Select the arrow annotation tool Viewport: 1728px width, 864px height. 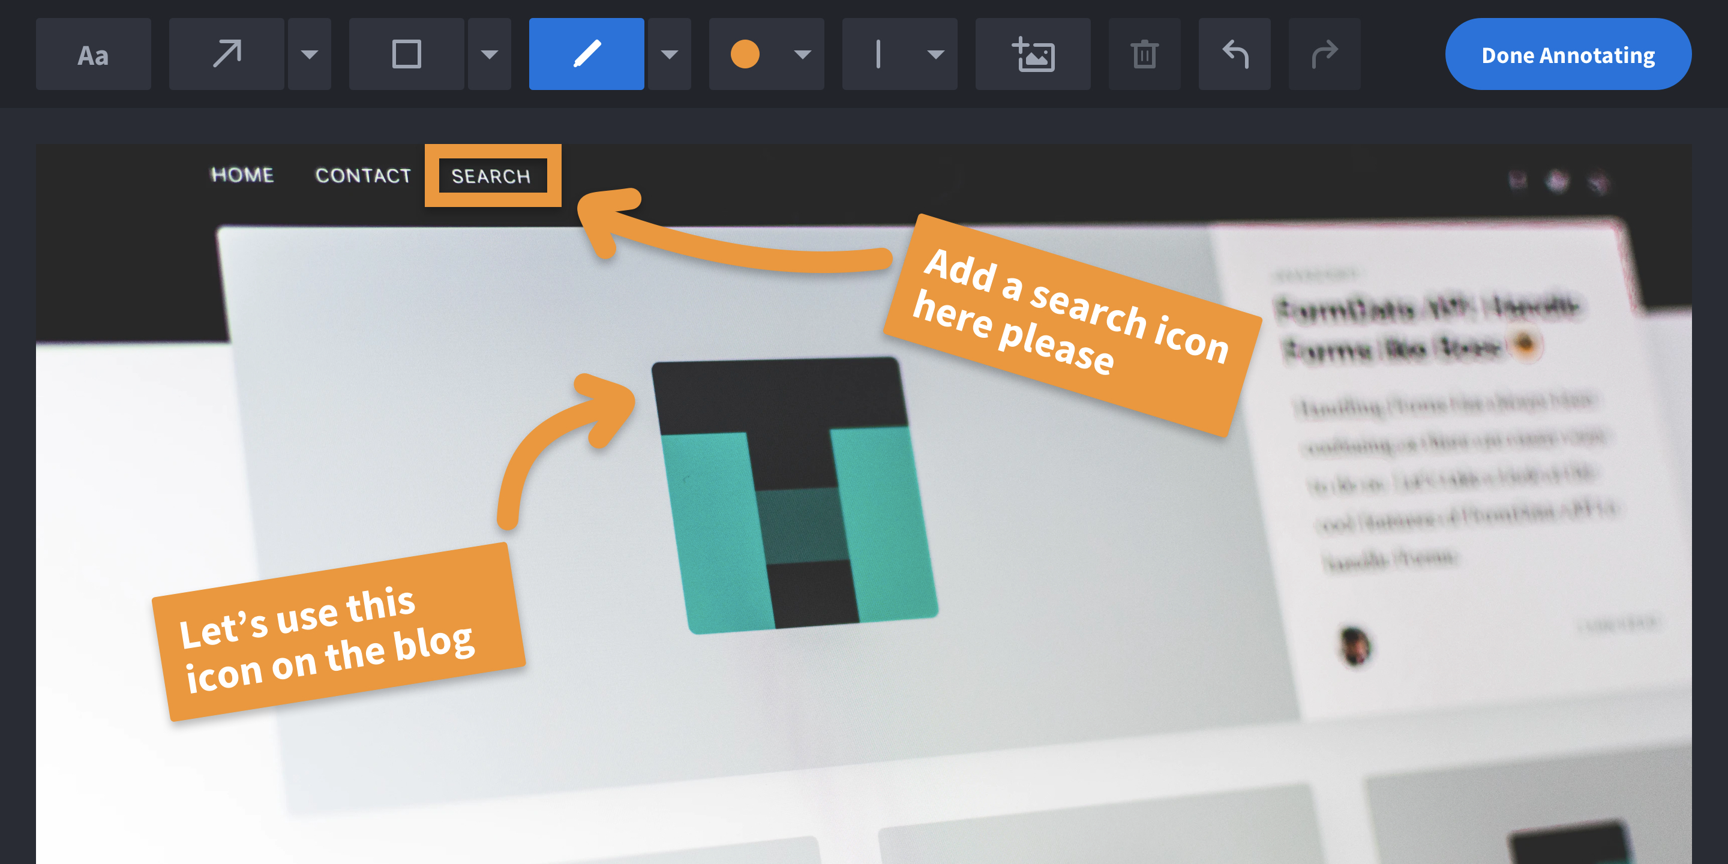[227, 55]
